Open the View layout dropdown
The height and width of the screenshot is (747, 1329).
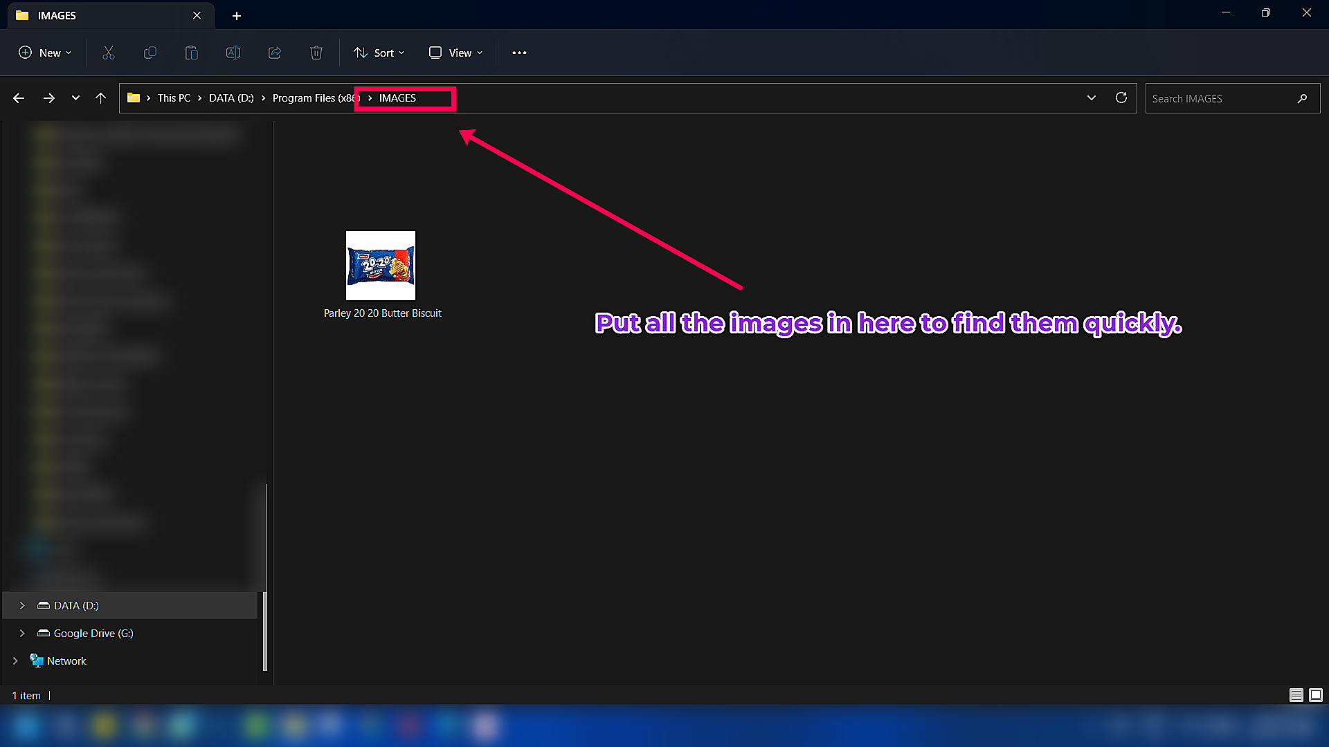click(455, 53)
